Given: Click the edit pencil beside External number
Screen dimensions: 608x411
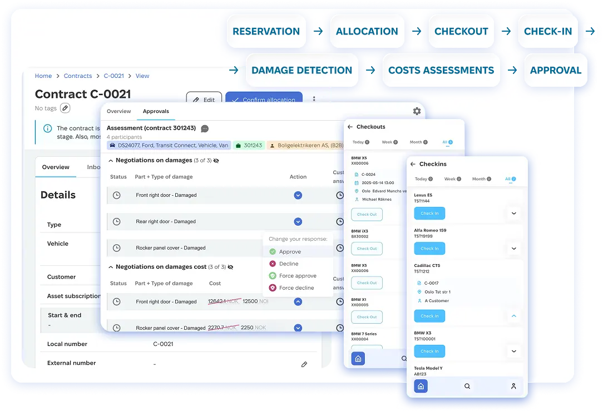Looking at the screenshot, I should [x=304, y=364].
